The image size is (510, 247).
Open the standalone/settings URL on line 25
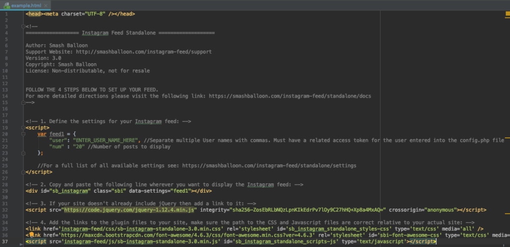(269, 165)
